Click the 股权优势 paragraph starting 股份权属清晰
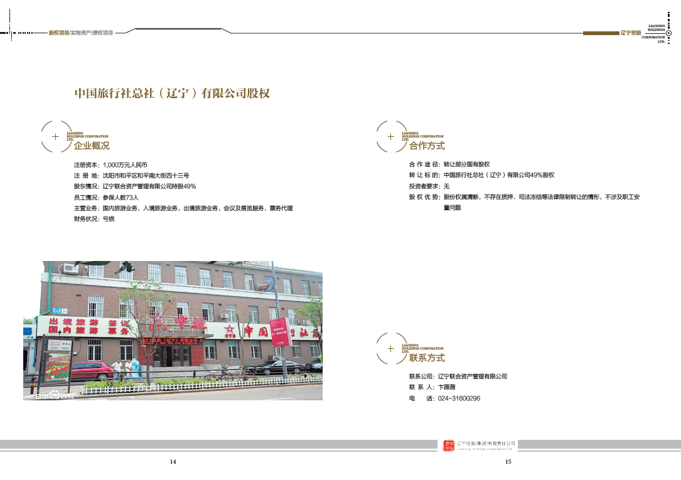The width and height of the screenshot is (681, 480). (x=524, y=202)
